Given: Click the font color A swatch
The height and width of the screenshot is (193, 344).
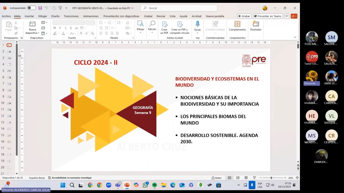Looking at the screenshot, I should click(63, 33).
